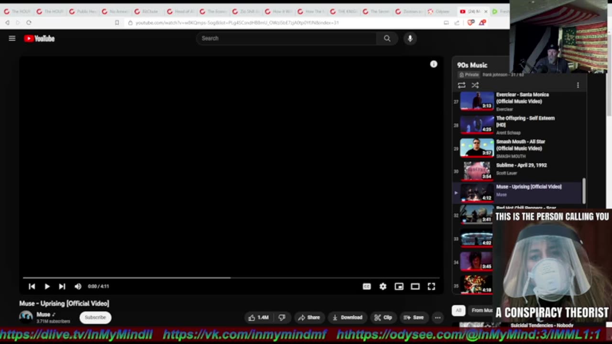Screen dimensions: 612x344
Task: Focus the YouTube Search field
Action: click(x=287, y=38)
